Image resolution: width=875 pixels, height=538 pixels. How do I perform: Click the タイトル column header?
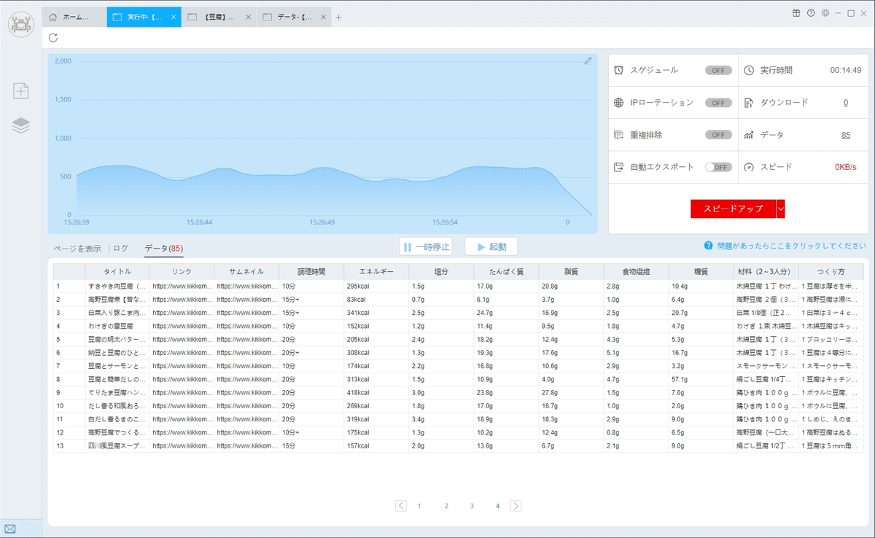coord(117,271)
